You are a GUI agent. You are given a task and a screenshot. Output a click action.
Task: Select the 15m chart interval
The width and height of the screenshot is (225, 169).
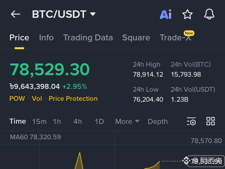39,121
